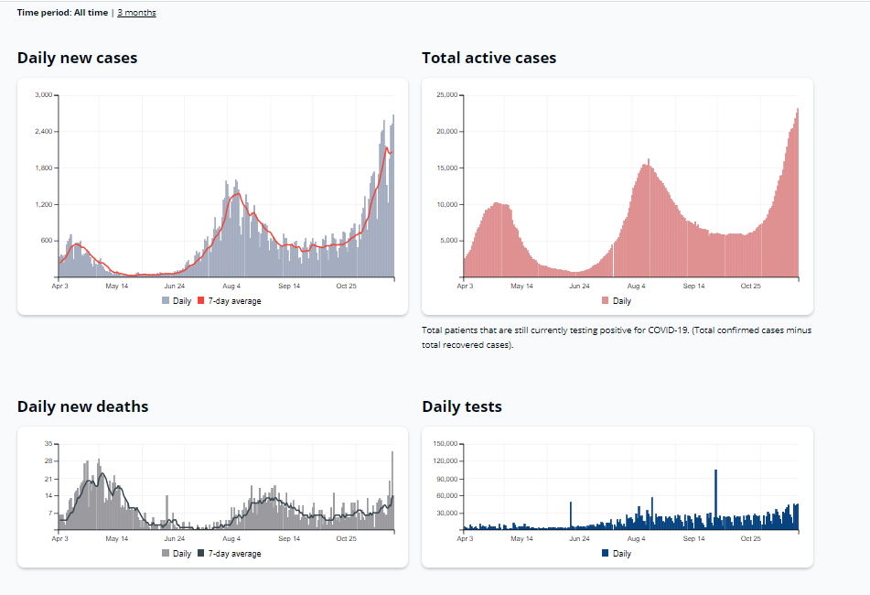Click navy Daily swatch under Daily tests chart

(x=606, y=553)
